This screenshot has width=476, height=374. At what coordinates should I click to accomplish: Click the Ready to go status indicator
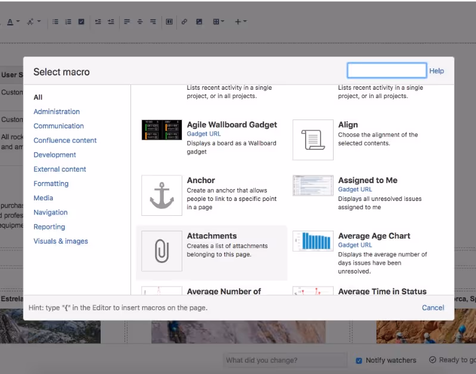452,360
